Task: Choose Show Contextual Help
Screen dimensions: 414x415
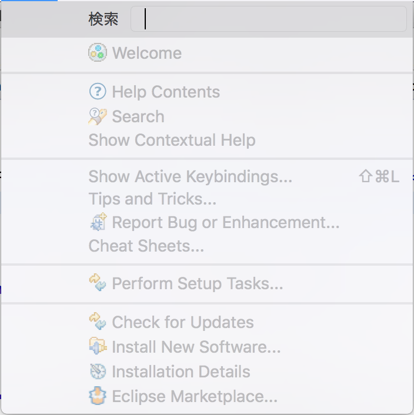Action: pos(172,140)
